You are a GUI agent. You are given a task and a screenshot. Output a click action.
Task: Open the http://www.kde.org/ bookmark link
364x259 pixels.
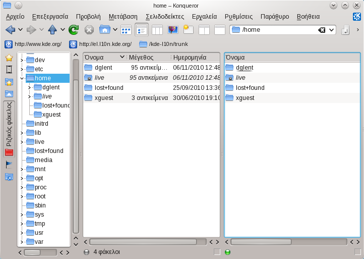33,44
